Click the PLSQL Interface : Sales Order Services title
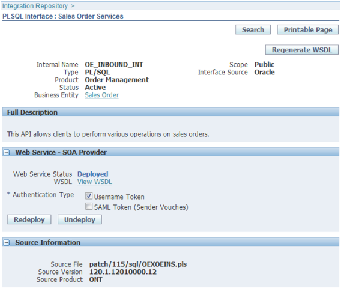Screen dimensions: 341x289 63,16
